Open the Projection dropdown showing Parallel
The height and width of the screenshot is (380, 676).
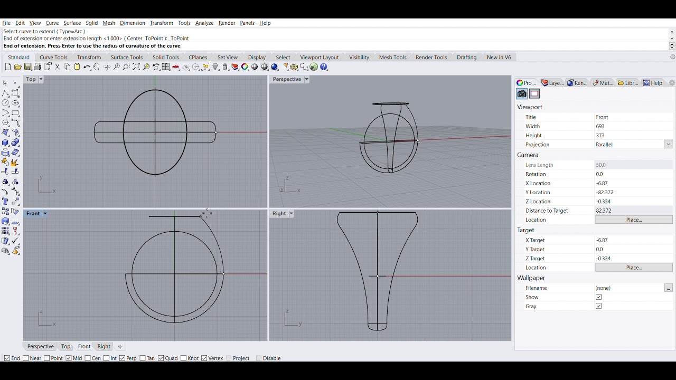point(668,145)
